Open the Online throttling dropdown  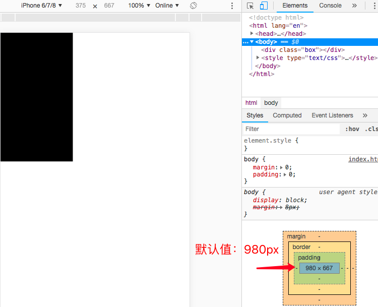167,6
